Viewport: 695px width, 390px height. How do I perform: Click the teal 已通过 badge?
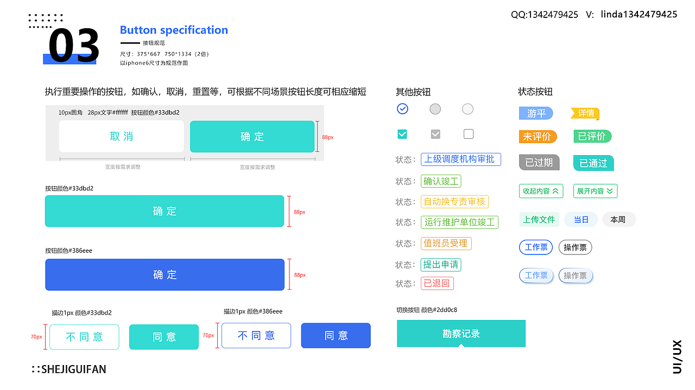593,163
